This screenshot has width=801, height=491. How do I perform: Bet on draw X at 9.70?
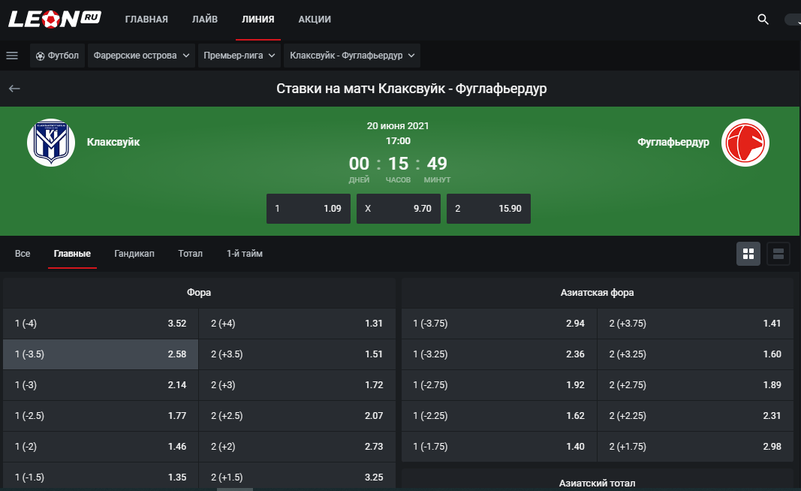[399, 209]
